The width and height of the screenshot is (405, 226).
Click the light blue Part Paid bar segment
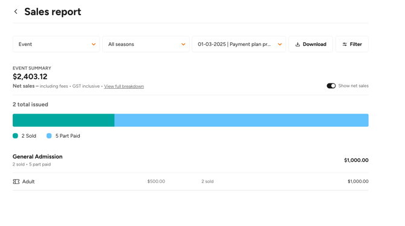point(242,120)
